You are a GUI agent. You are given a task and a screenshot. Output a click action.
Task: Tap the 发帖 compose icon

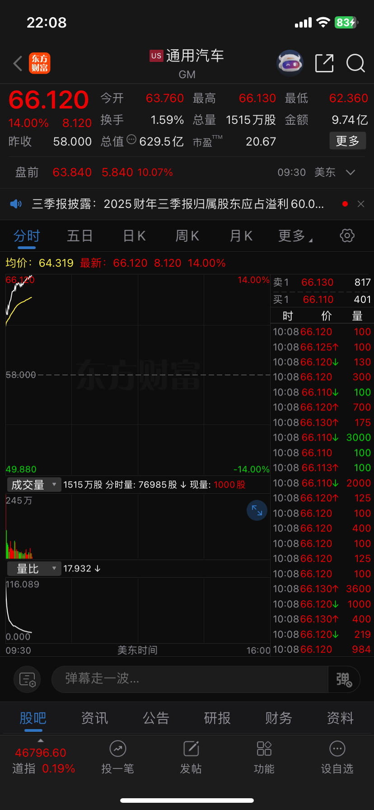tap(191, 749)
